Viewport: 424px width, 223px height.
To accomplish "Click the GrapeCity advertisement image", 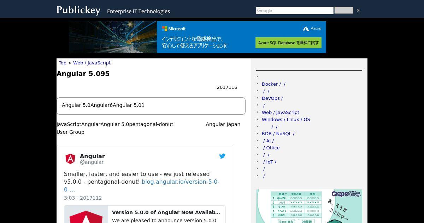I will (x=309, y=206).
